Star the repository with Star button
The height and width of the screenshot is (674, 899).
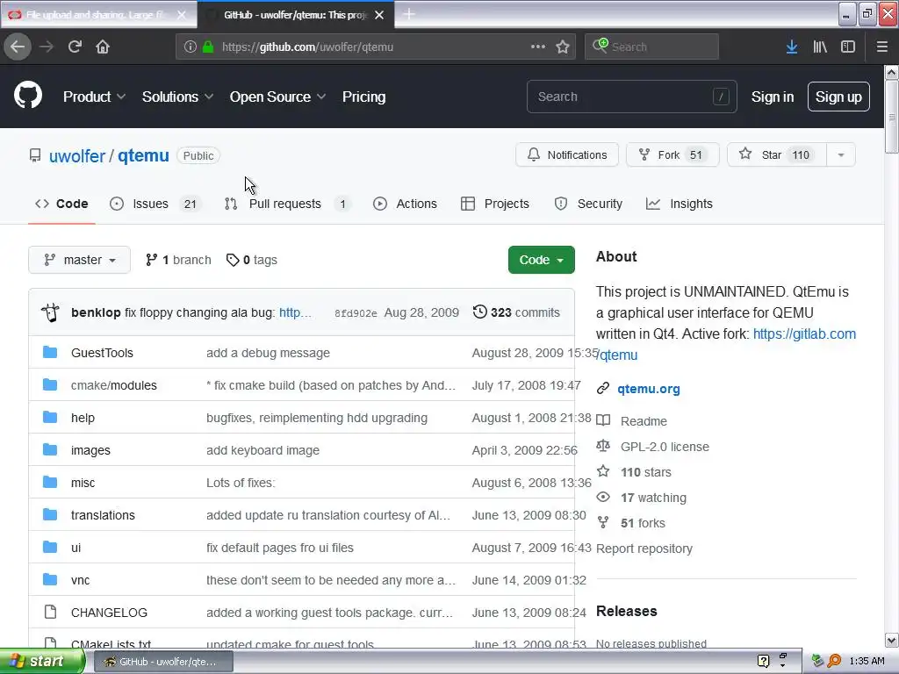point(776,154)
